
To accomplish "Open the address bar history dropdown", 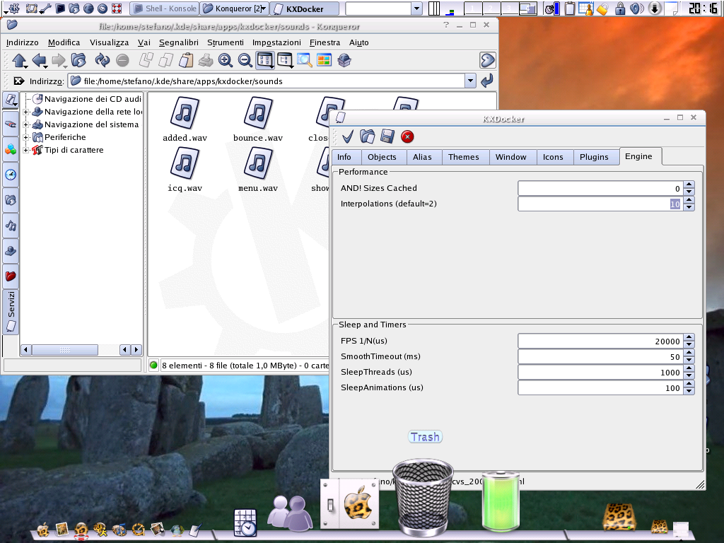I will pos(470,81).
